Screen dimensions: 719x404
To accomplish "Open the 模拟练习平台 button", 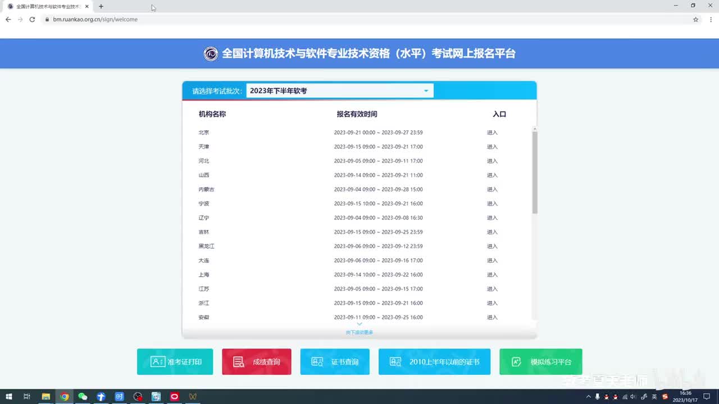I will (540, 362).
